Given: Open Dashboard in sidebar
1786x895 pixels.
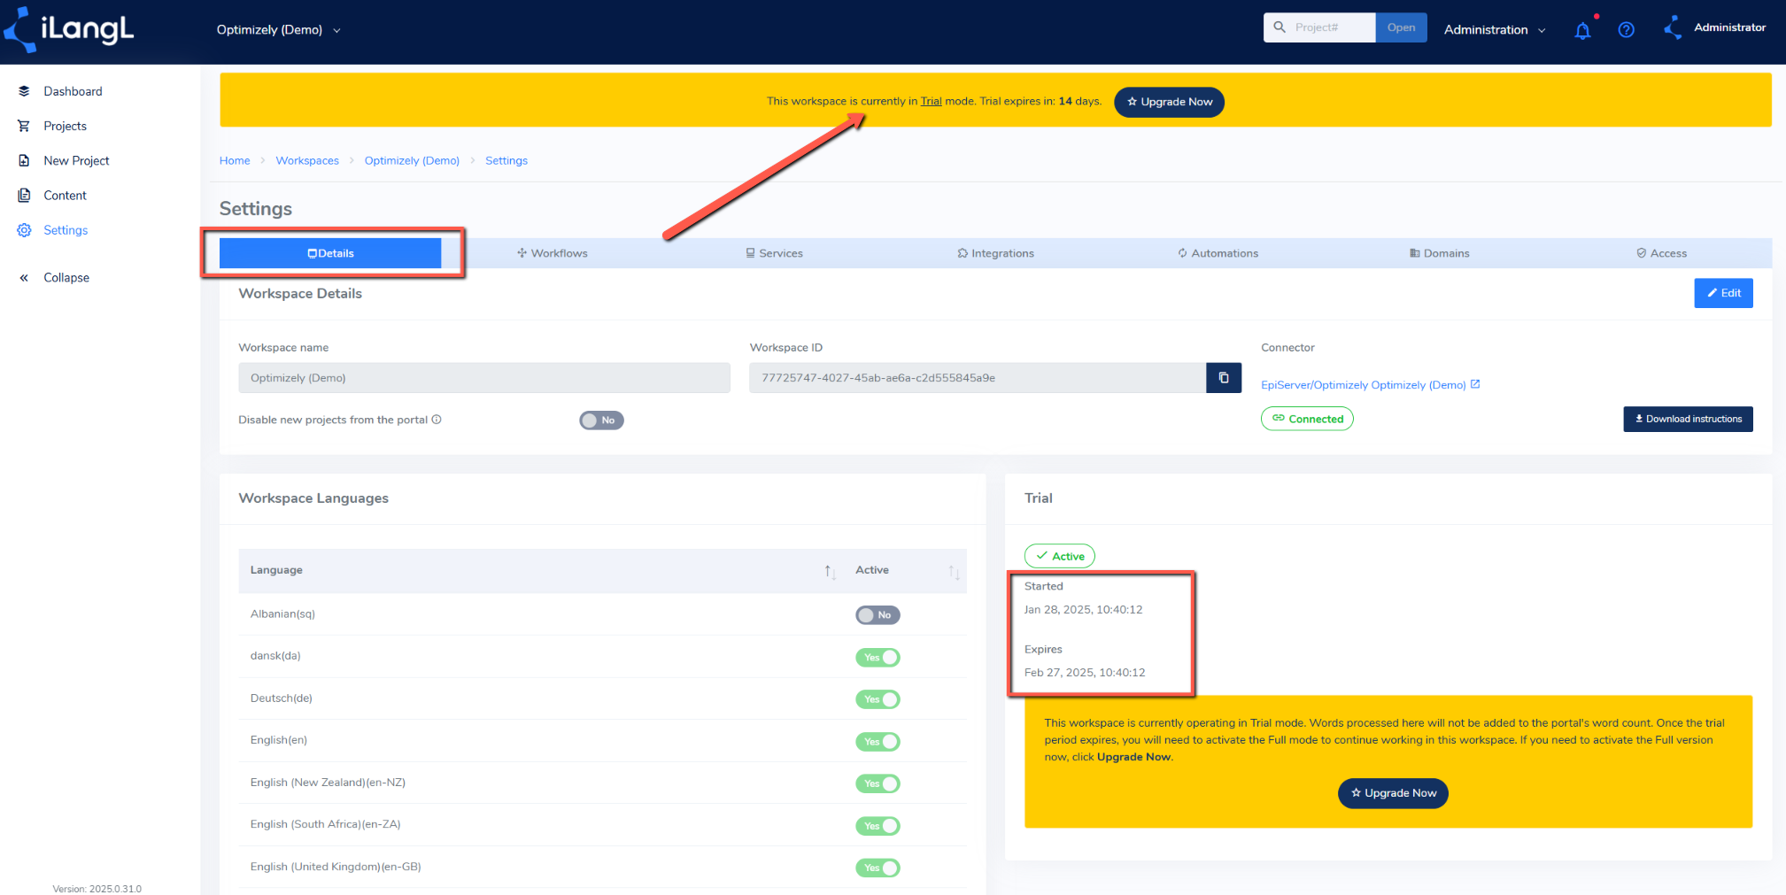Looking at the screenshot, I should pyautogui.click(x=73, y=91).
